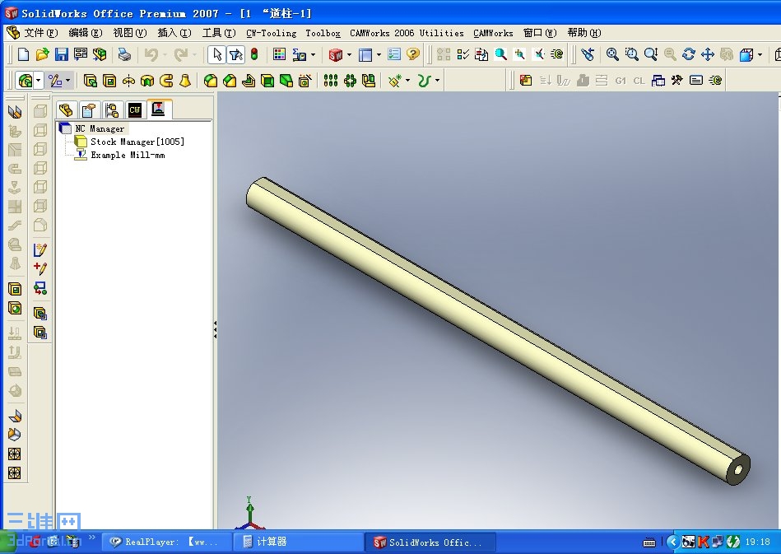781x554 pixels.
Task: Open the 文件(F) File menu
Action: pyautogui.click(x=41, y=33)
